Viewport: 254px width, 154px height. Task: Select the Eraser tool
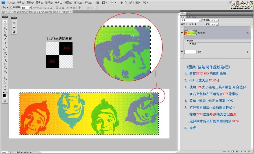[x=5, y=57]
